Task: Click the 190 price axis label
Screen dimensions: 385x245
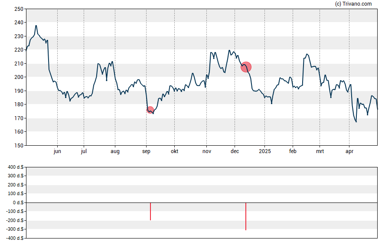Action: tap(19, 91)
